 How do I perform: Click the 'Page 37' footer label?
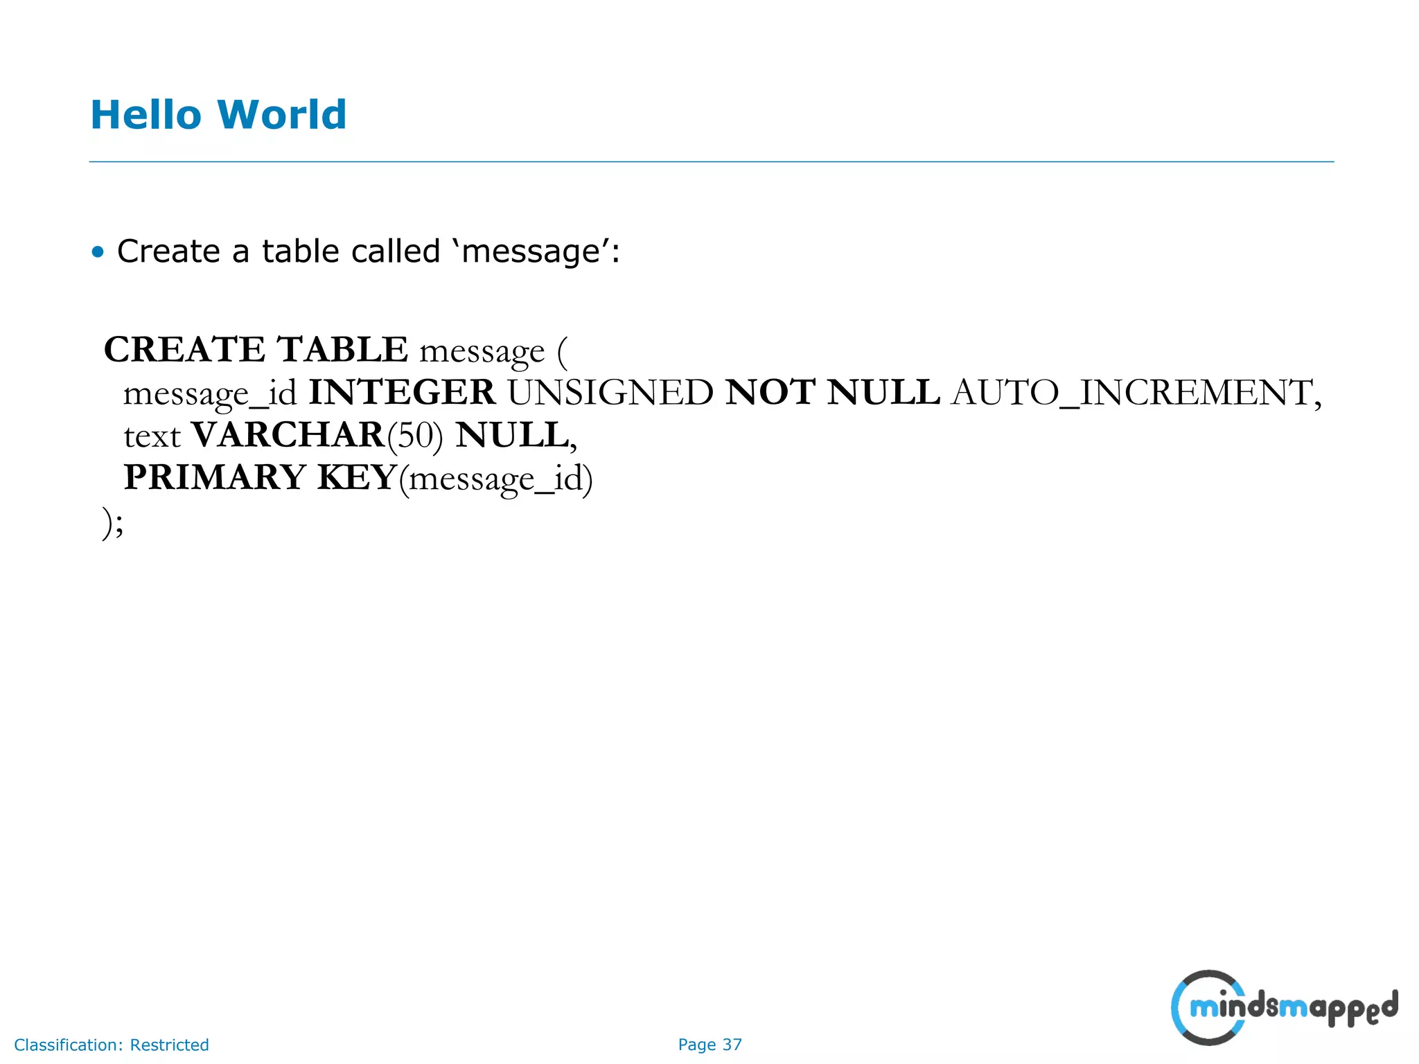(x=709, y=1045)
